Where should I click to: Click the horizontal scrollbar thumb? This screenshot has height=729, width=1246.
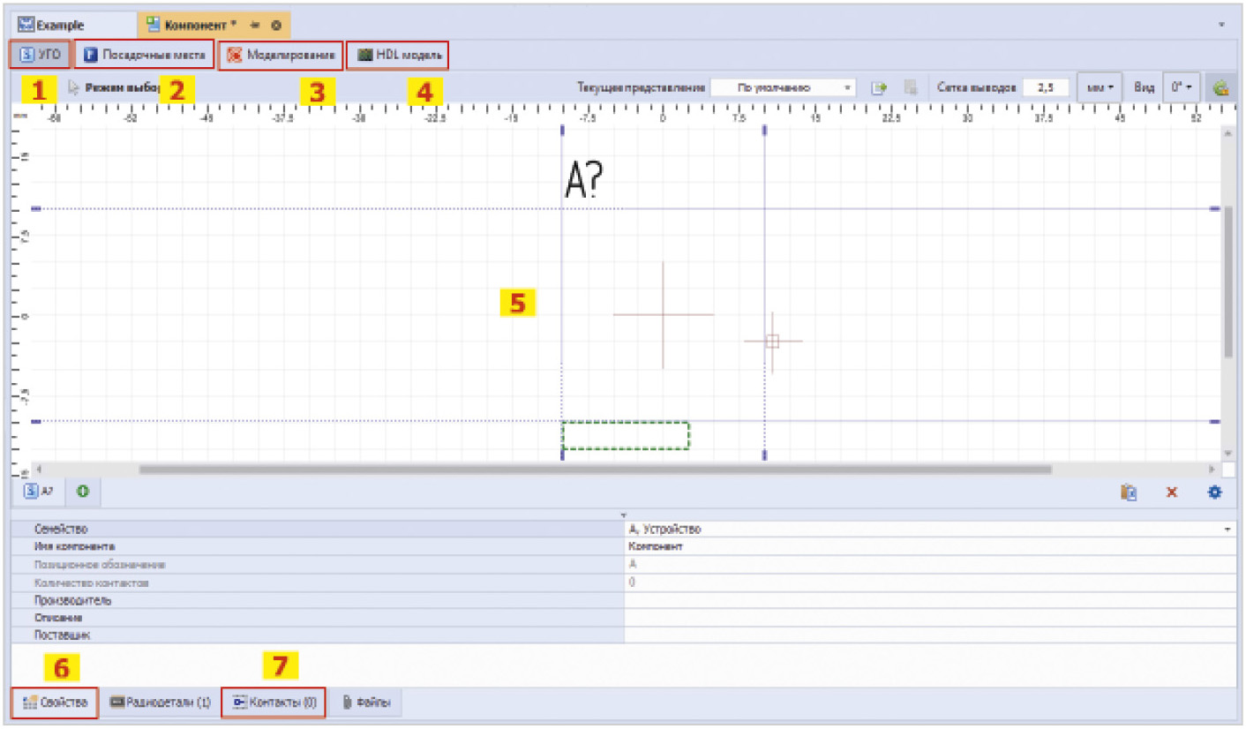pos(596,470)
